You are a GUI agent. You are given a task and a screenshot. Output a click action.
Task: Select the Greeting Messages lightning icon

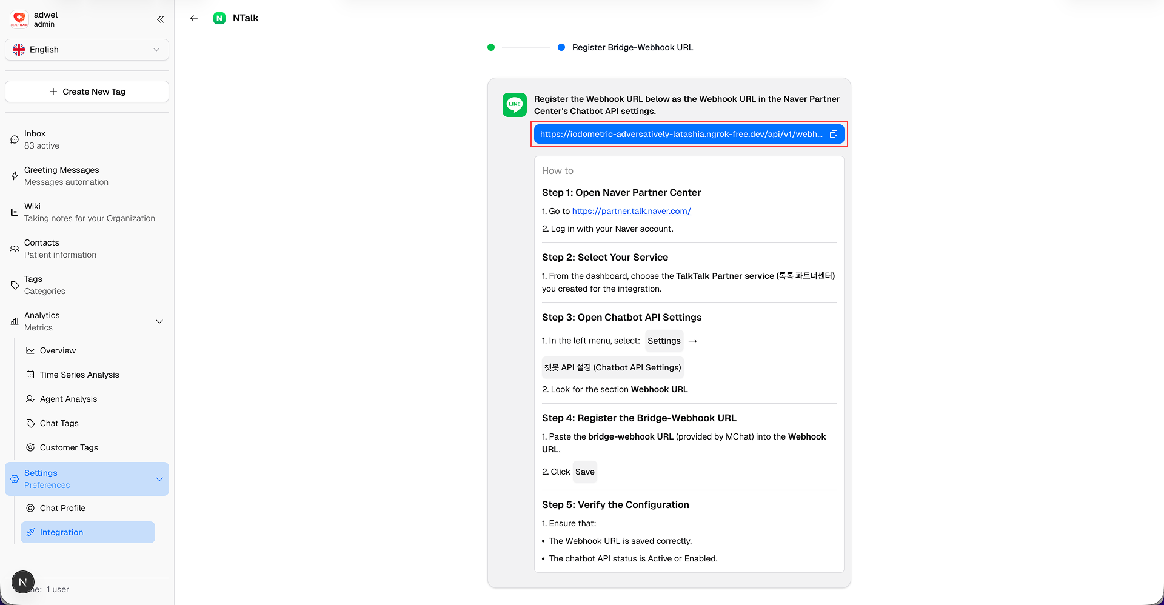[14, 176]
